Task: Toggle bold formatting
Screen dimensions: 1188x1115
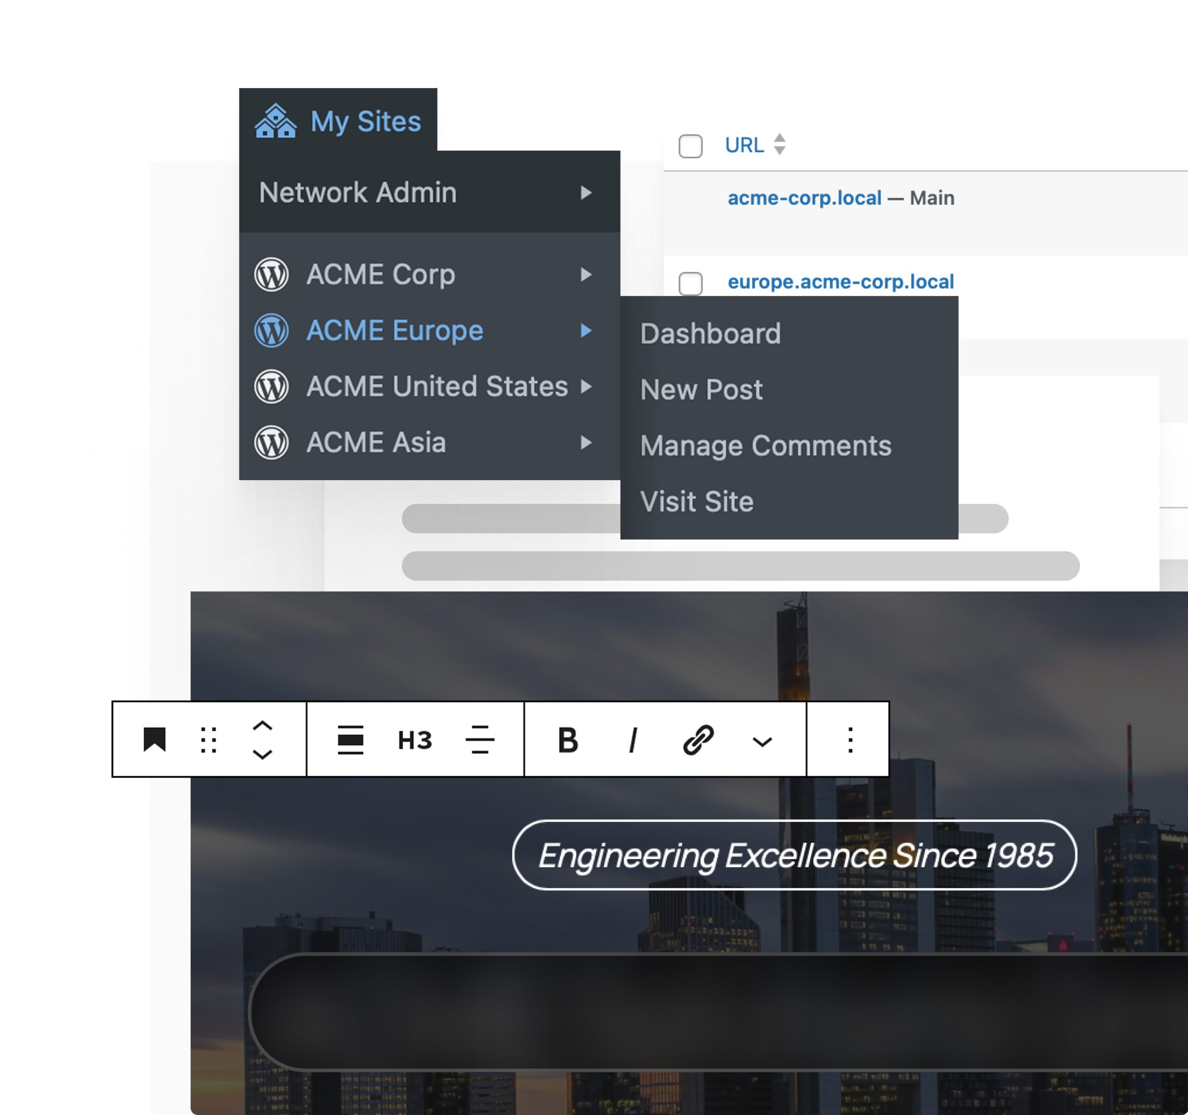Action: [x=568, y=740]
